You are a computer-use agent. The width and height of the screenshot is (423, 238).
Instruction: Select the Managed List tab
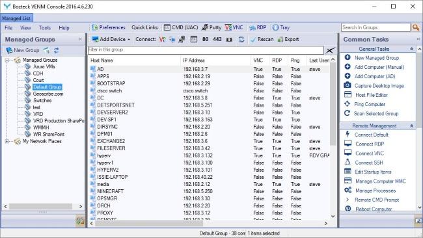(16, 18)
